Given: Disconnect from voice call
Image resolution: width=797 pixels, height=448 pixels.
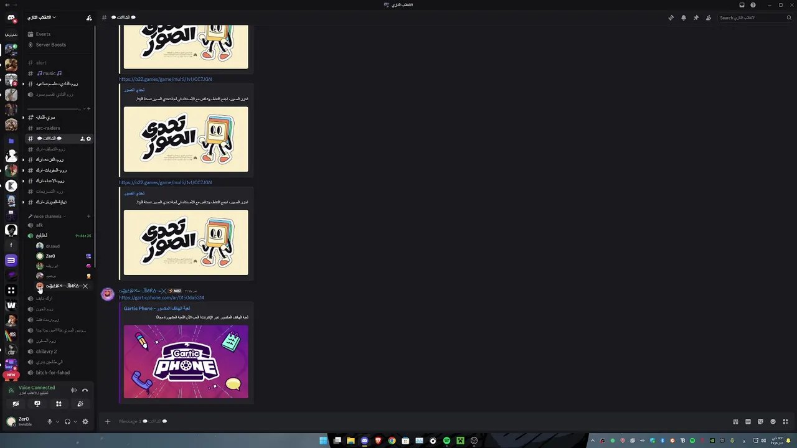Looking at the screenshot, I should coord(85,390).
